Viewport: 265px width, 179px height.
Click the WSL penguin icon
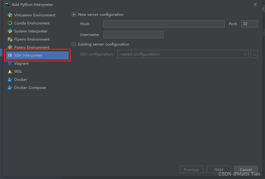pyautogui.click(x=10, y=71)
